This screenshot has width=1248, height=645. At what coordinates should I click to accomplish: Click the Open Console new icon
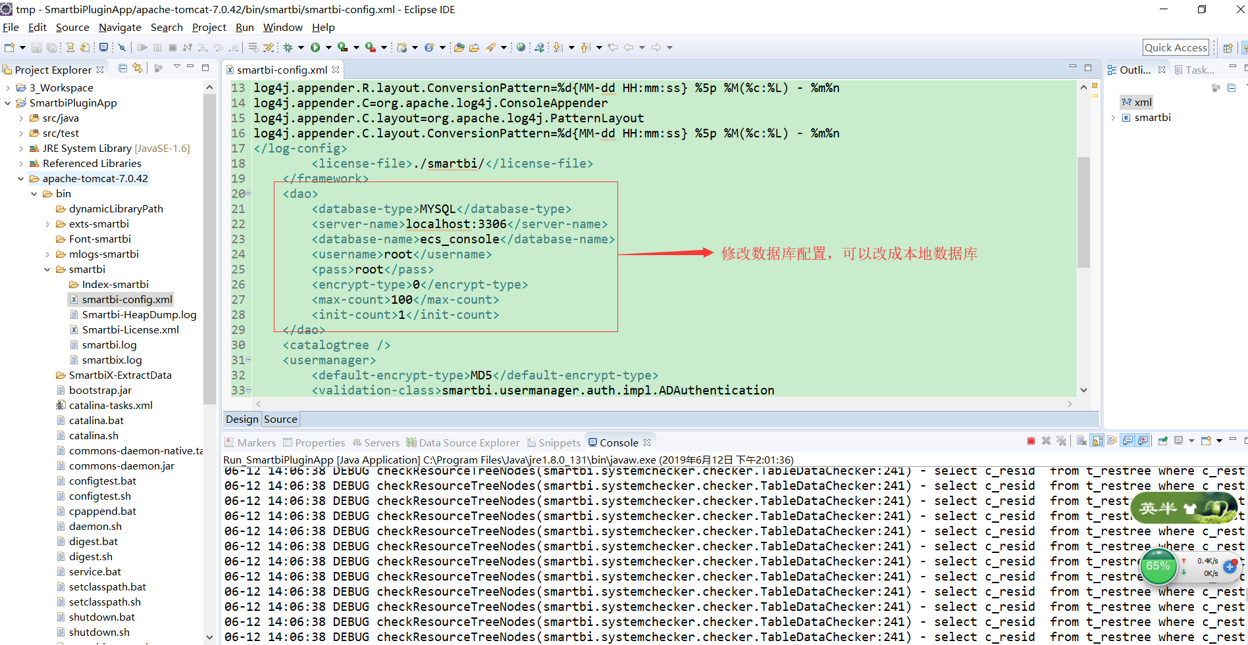click(x=1206, y=441)
